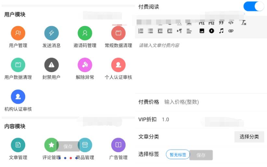Insert video via play icon in toolbar

click(x=211, y=31)
